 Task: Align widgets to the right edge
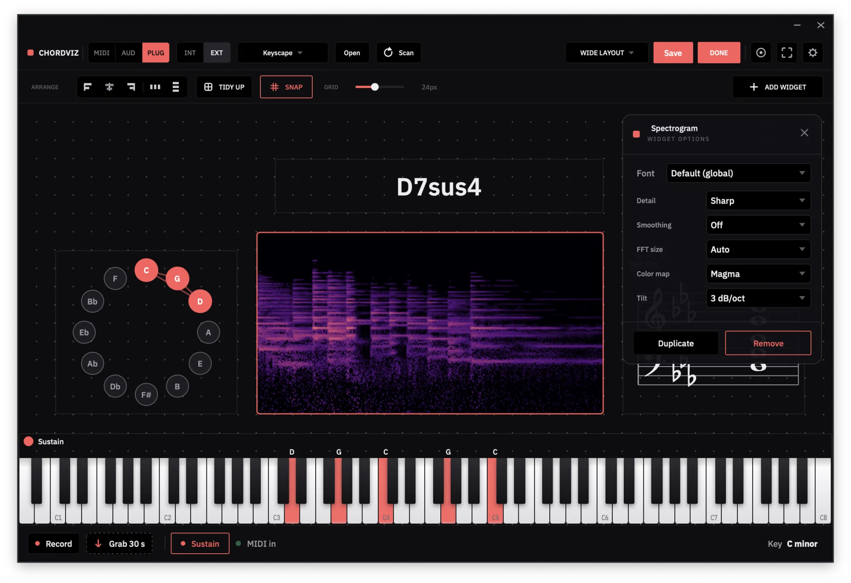[131, 87]
